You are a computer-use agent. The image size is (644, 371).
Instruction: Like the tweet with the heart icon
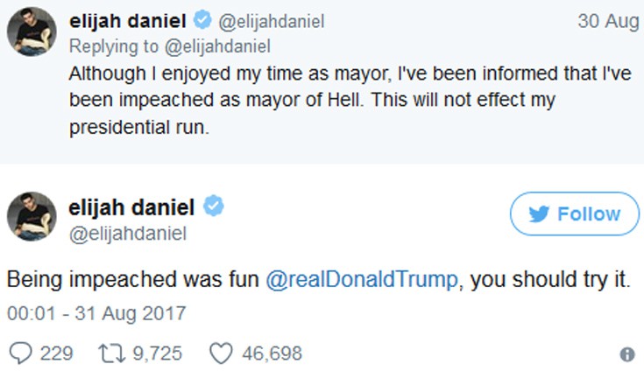(221, 353)
